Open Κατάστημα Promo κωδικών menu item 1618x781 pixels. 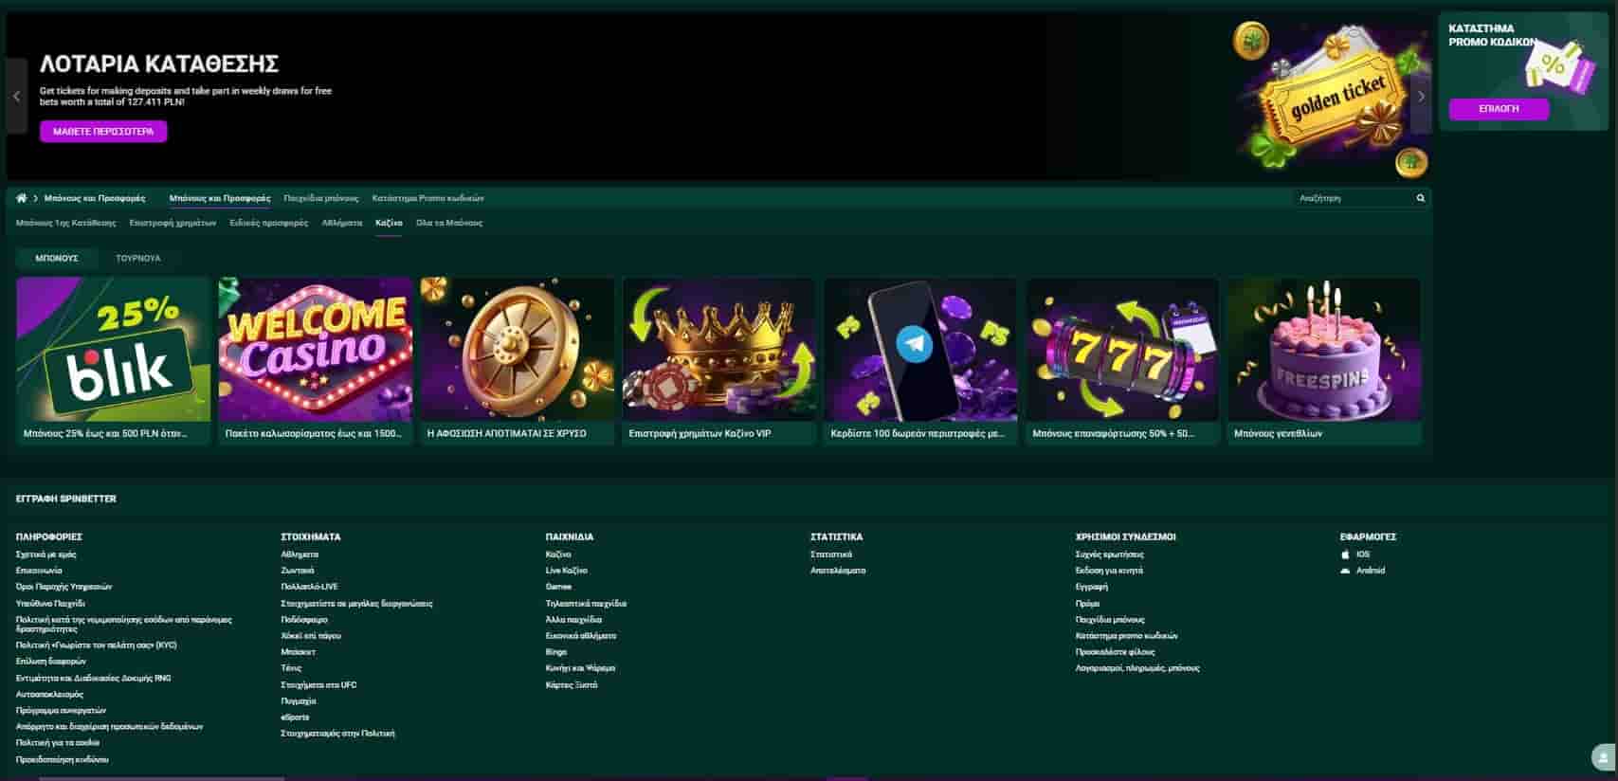pos(428,198)
